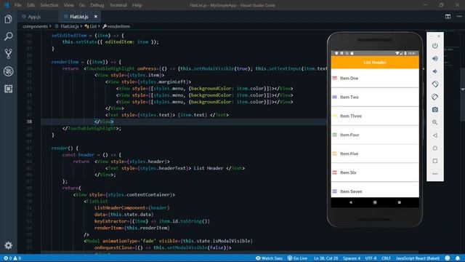The height and width of the screenshot is (262, 465).
Task: Open the File menu
Action: [x=18, y=5]
